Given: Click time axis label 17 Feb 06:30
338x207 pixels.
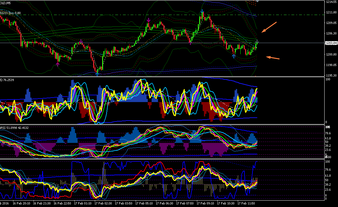Looking at the screenshot, I should [x=164, y=203].
